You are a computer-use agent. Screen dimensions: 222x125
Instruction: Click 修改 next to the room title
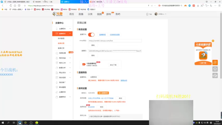120,98
